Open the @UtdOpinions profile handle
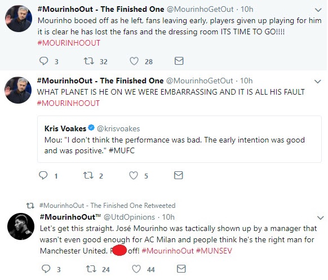 click(129, 217)
